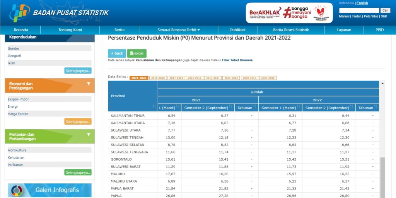Open the Berita Resmi Statistik menu
Screen dimensions: 396x198
tap(291, 30)
